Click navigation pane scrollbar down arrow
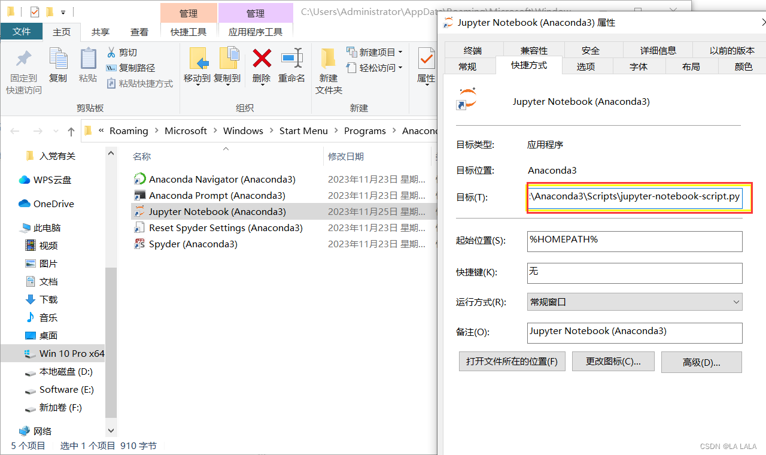 111,430
